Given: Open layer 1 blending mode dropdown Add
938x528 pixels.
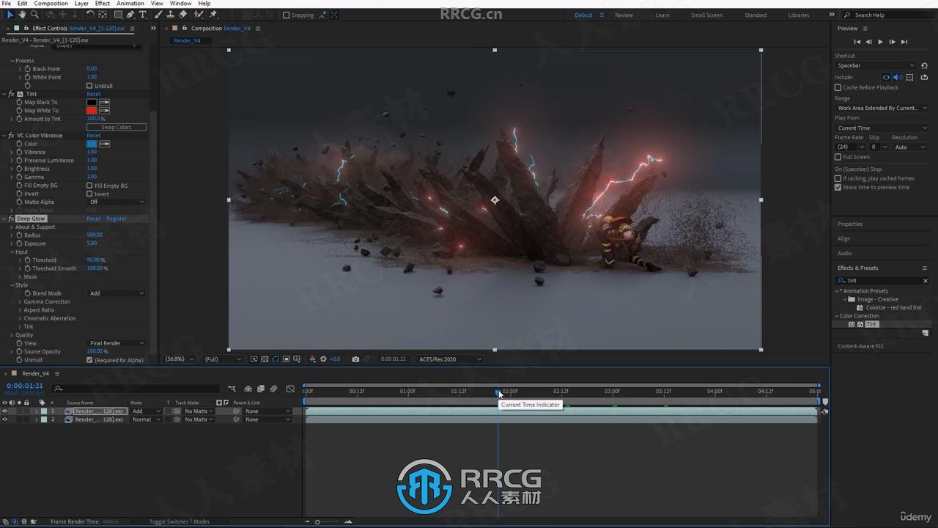Looking at the screenshot, I should 146,411.
